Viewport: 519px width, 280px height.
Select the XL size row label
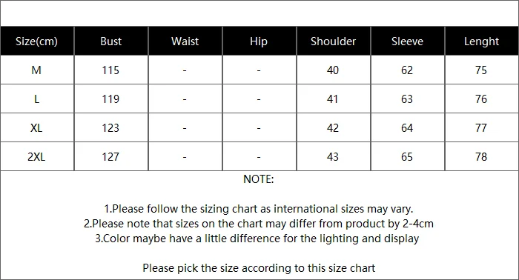click(x=36, y=128)
